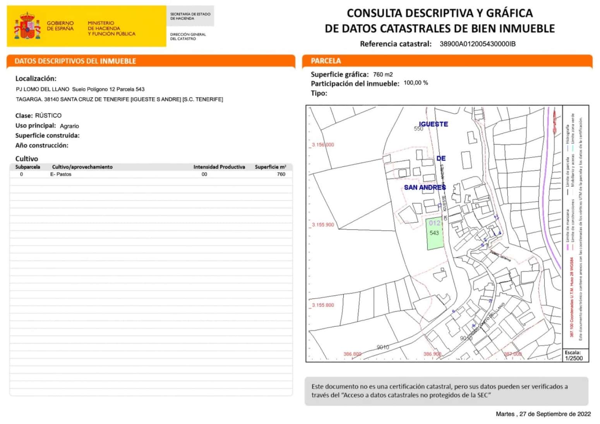
Task: Select the Ministerio de Hacienda y Función Pública label
Action: (111, 28)
